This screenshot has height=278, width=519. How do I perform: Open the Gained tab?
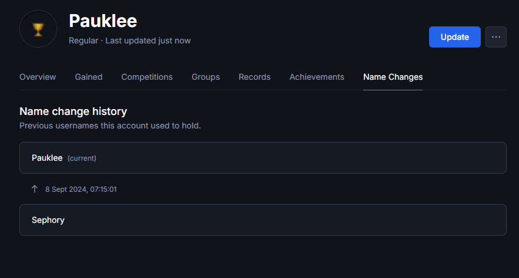click(x=89, y=77)
